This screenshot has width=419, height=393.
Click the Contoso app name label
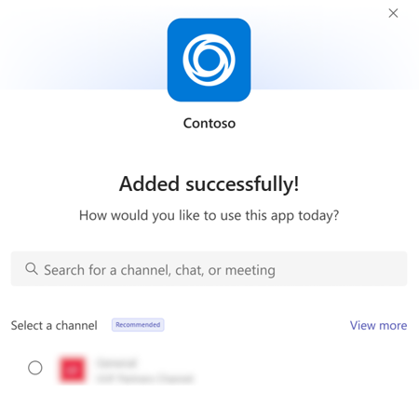(x=209, y=123)
